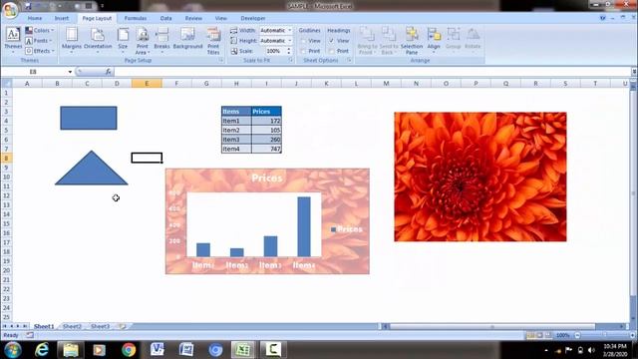This screenshot has width=638, height=359.
Task: Click the zoom slider in status bar
Action: 605,335
